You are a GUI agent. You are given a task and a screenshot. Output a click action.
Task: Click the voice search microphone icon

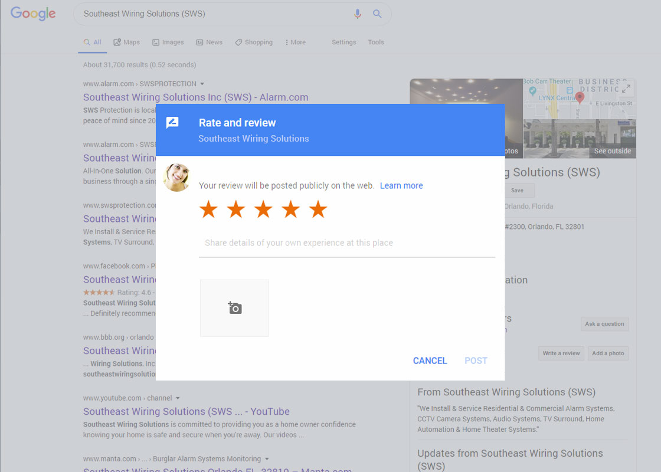pyautogui.click(x=358, y=14)
